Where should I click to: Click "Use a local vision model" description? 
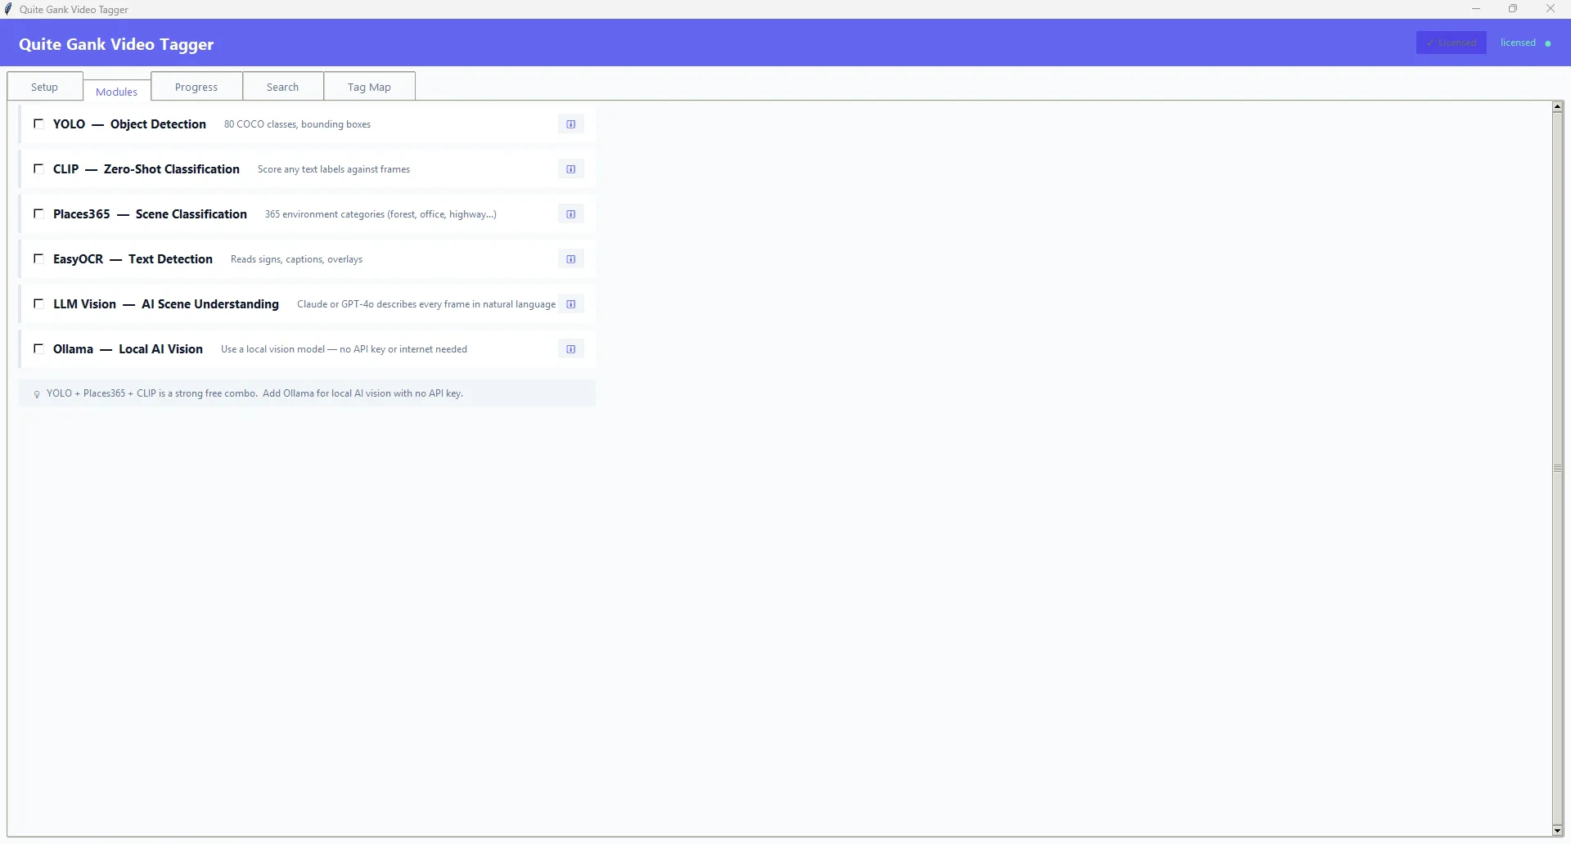tap(344, 349)
